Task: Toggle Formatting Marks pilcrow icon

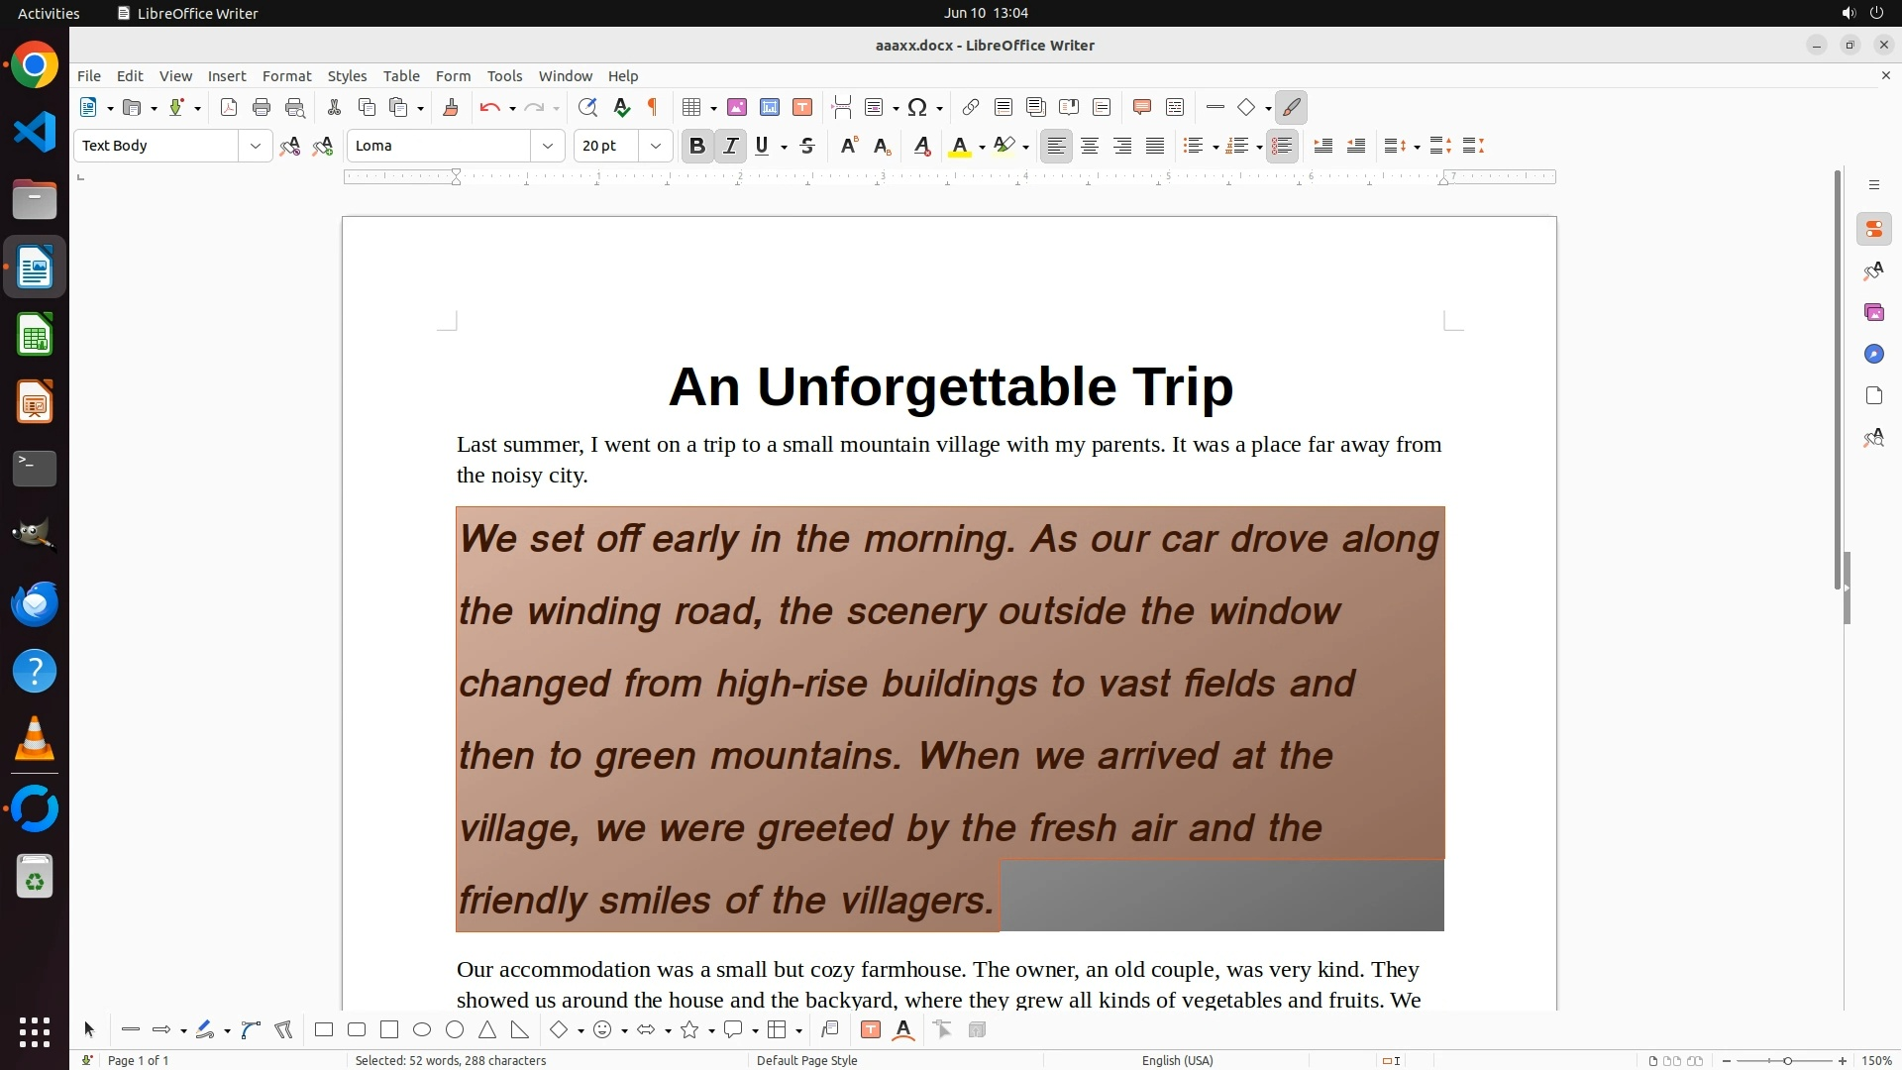Action: (x=653, y=107)
